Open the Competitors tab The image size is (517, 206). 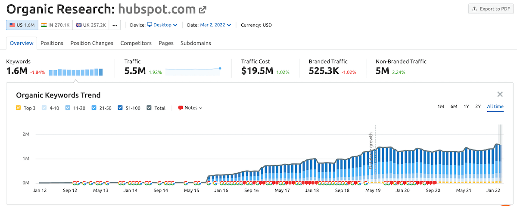click(x=136, y=43)
